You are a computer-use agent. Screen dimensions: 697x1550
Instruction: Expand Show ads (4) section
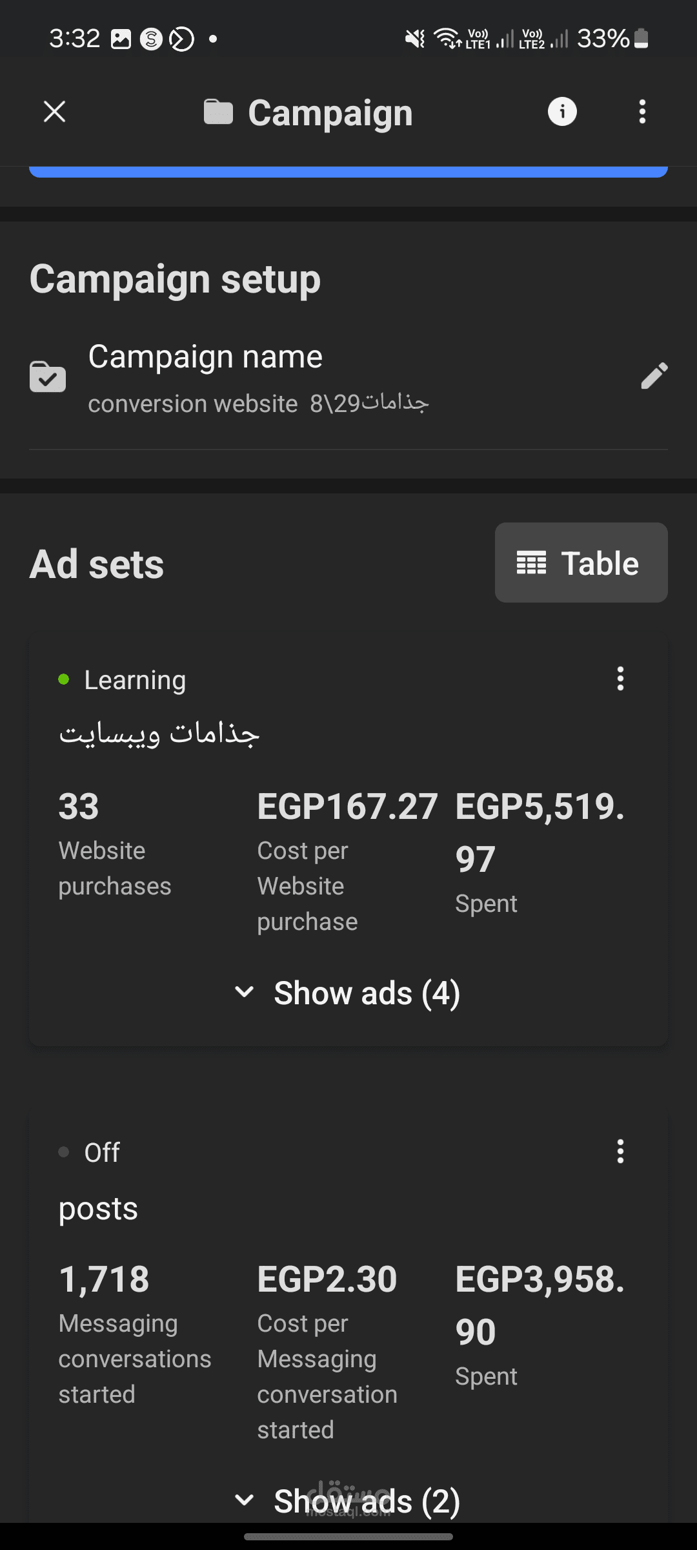(x=366, y=993)
